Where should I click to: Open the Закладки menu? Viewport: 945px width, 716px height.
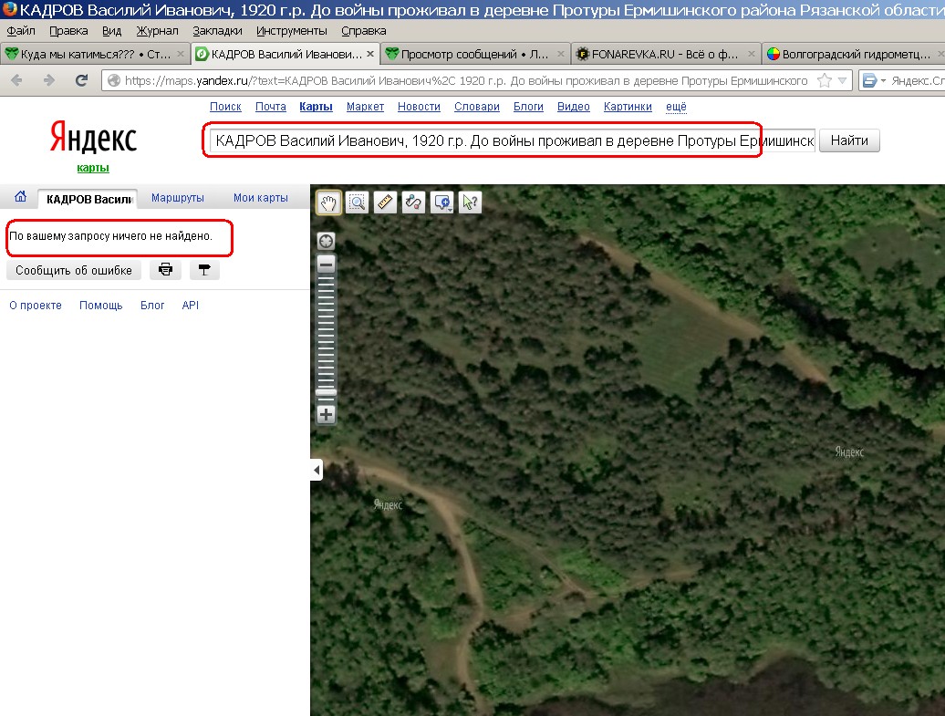[218, 31]
